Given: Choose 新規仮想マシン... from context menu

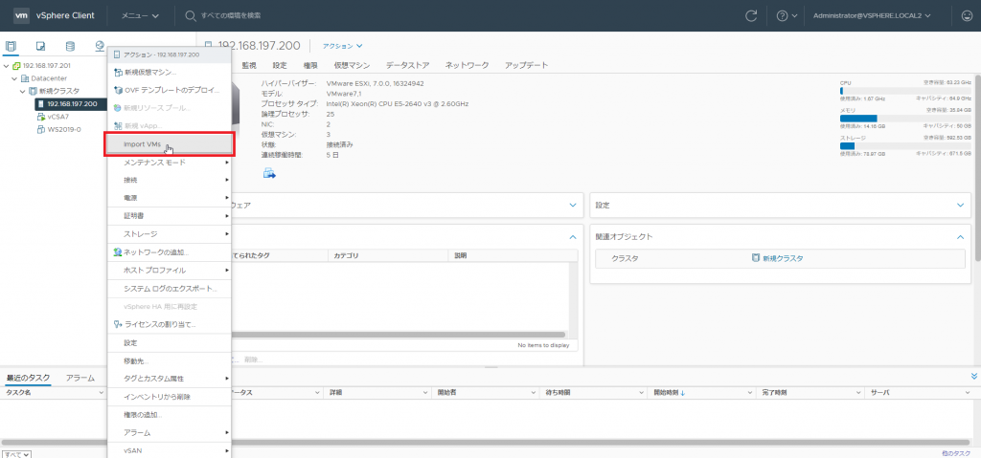Looking at the screenshot, I should [x=170, y=73].
